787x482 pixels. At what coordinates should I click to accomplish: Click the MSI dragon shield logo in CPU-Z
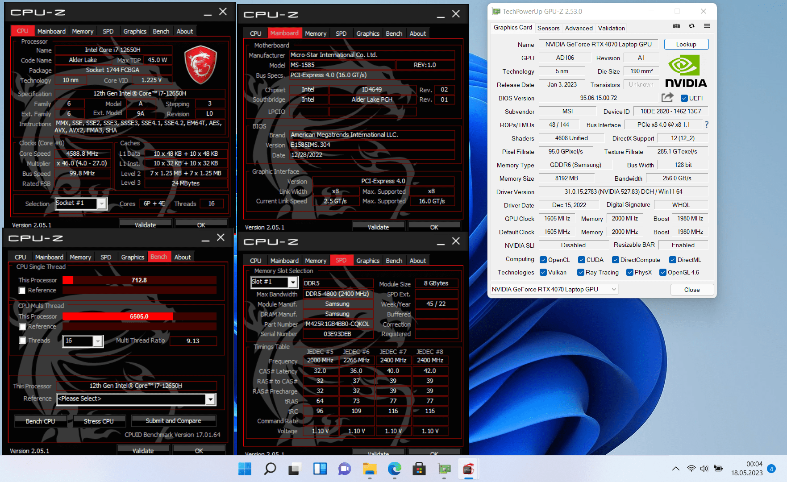pos(201,64)
